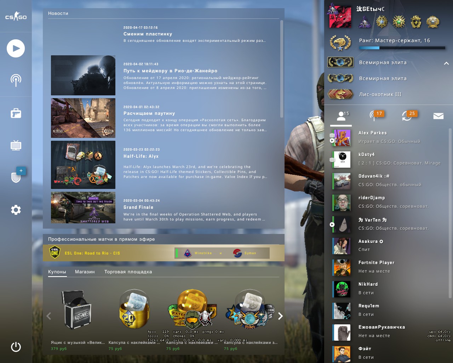
Task: Show previous store items with the left arrow
Action: pyautogui.click(x=49, y=316)
